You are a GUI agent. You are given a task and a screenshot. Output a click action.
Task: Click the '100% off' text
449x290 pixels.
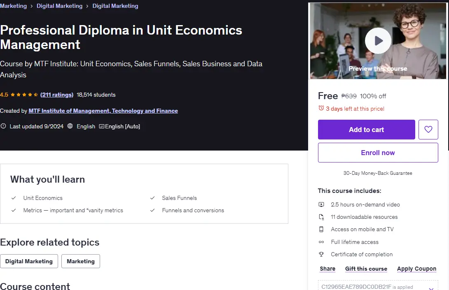pyautogui.click(x=373, y=96)
